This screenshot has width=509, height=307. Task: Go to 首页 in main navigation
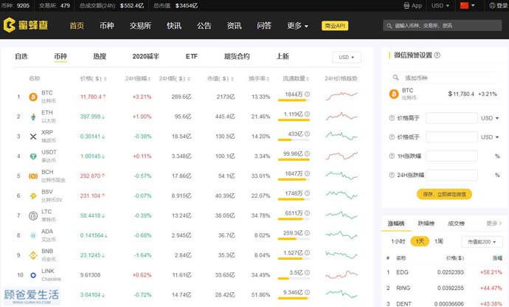point(77,26)
